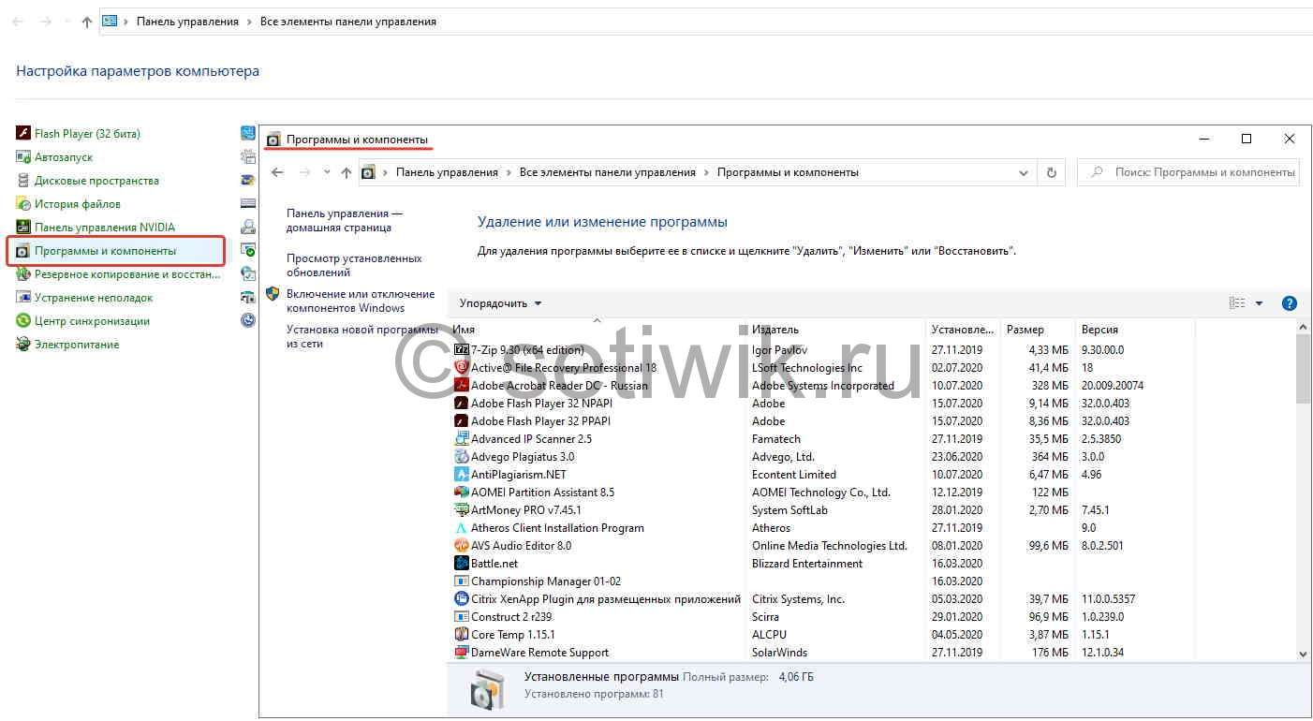Select the Construct 2 r239 row
The width and height of the screenshot is (1313, 721).
pyautogui.click(x=824, y=617)
